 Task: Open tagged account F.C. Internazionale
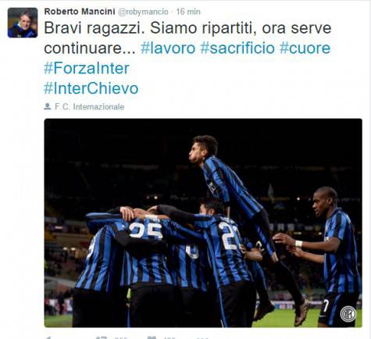pyautogui.click(x=89, y=107)
